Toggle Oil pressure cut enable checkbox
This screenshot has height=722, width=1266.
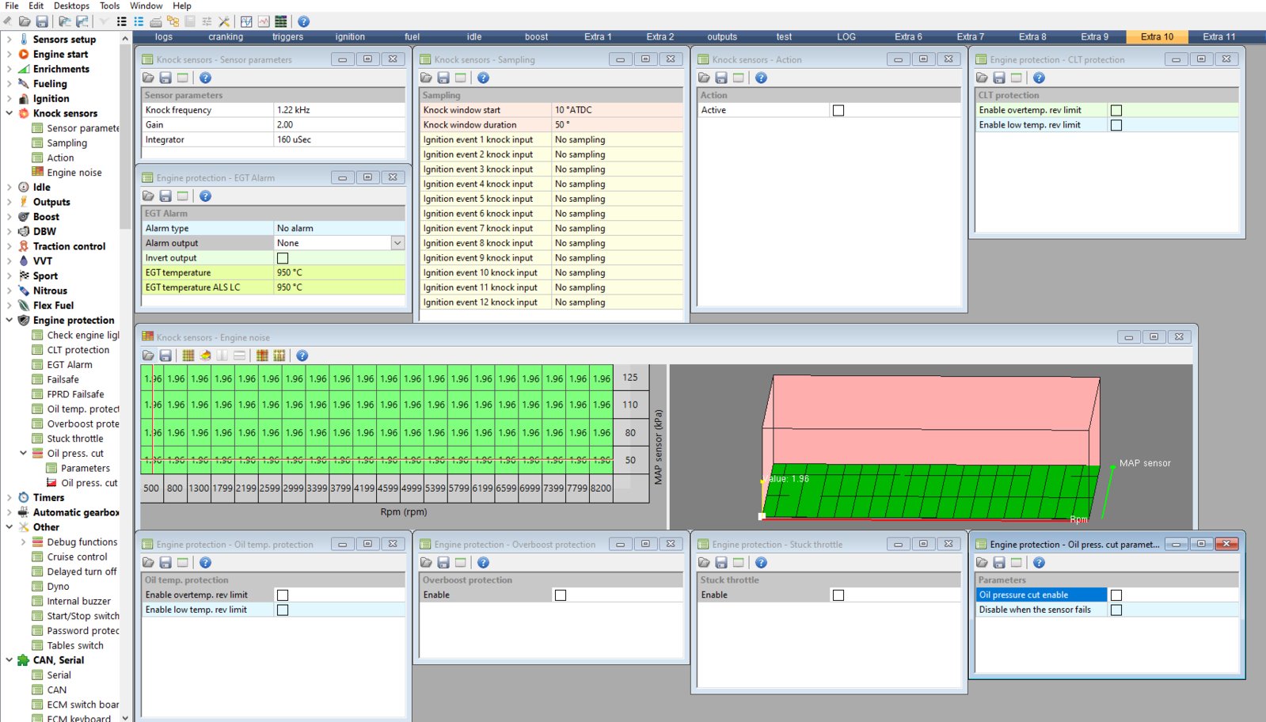[1116, 595]
